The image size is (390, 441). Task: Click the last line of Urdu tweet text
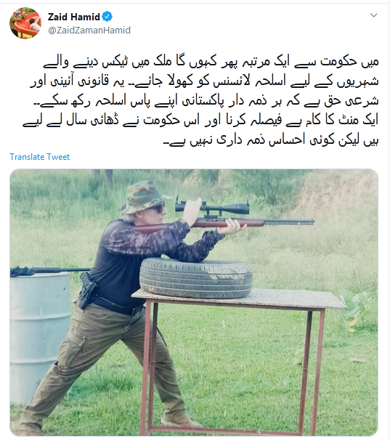pyautogui.click(x=270, y=140)
